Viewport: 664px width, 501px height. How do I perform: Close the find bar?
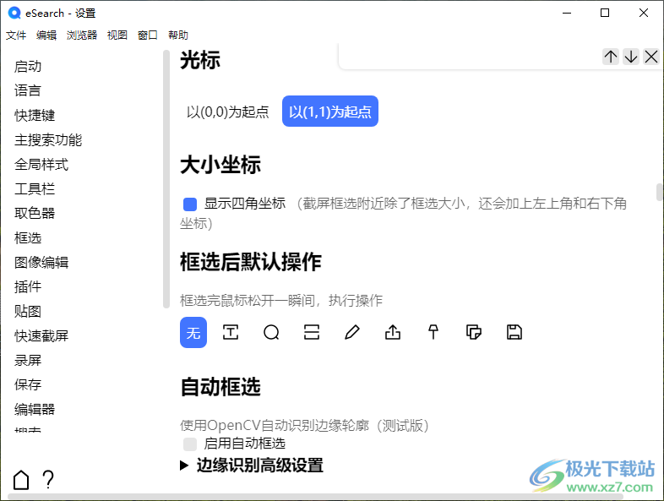pos(650,57)
